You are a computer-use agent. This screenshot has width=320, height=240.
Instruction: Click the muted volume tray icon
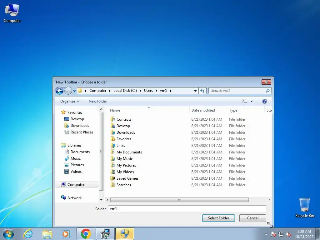tap(288, 234)
